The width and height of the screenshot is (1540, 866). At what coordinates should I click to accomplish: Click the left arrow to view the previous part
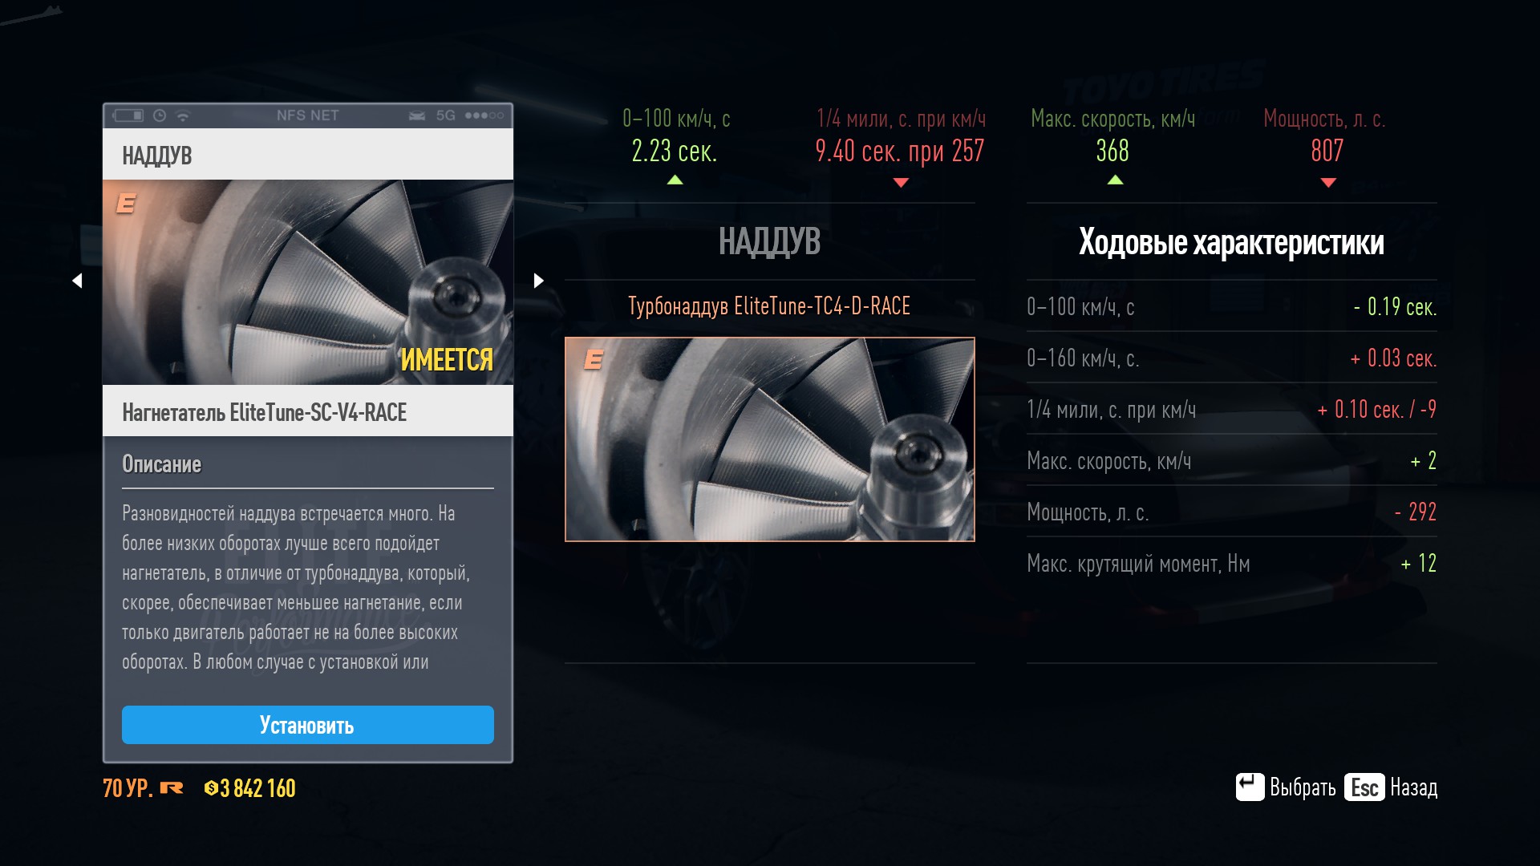click(x=77, y=281)
